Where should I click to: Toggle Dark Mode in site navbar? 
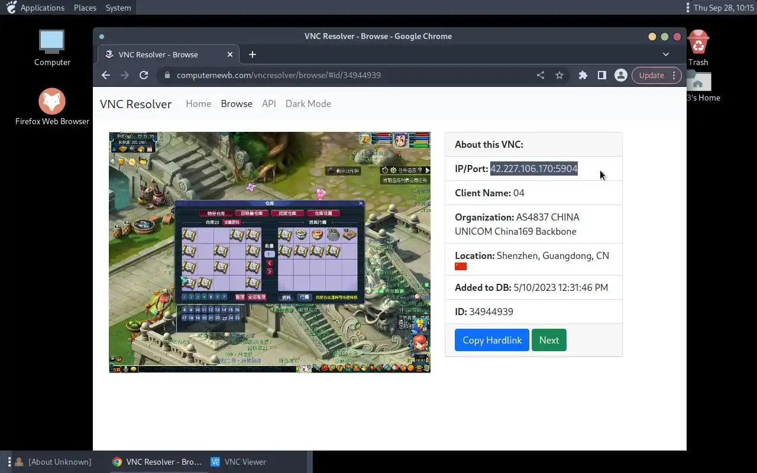pos(308,103)
